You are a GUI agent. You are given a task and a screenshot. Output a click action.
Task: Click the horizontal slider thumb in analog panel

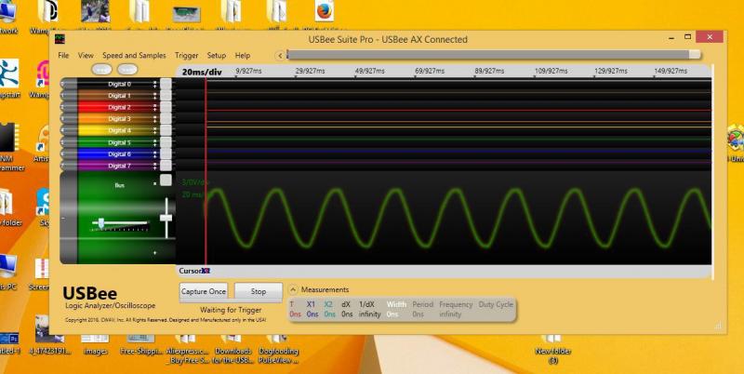[x=100, y=222]
